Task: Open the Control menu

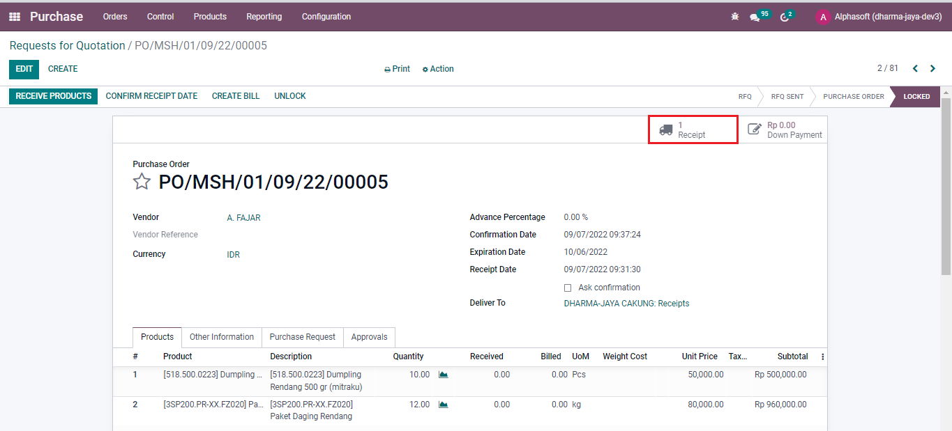Action: 160,17
